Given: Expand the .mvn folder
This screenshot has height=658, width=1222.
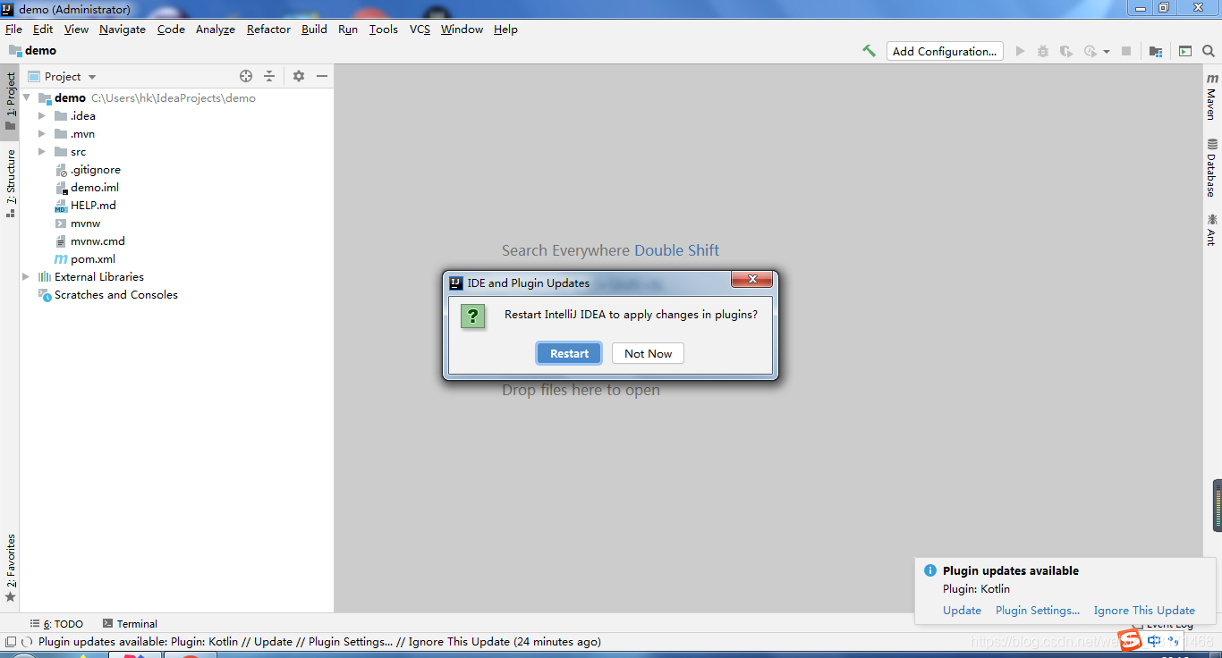Looking at the screenshot, I should [x=41, y=133].
